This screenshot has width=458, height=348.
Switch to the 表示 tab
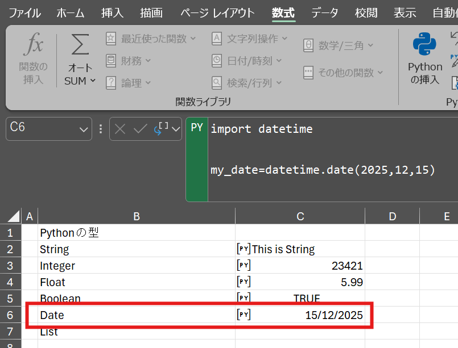(405, 13)
